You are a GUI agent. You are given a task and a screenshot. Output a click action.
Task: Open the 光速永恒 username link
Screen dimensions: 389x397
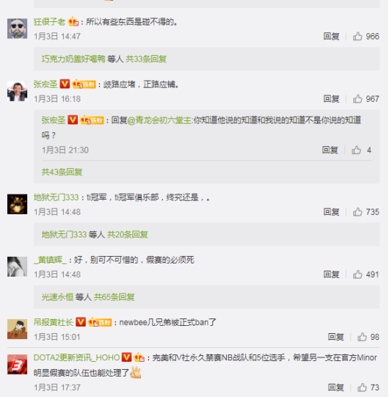click(x=57, y=297)
